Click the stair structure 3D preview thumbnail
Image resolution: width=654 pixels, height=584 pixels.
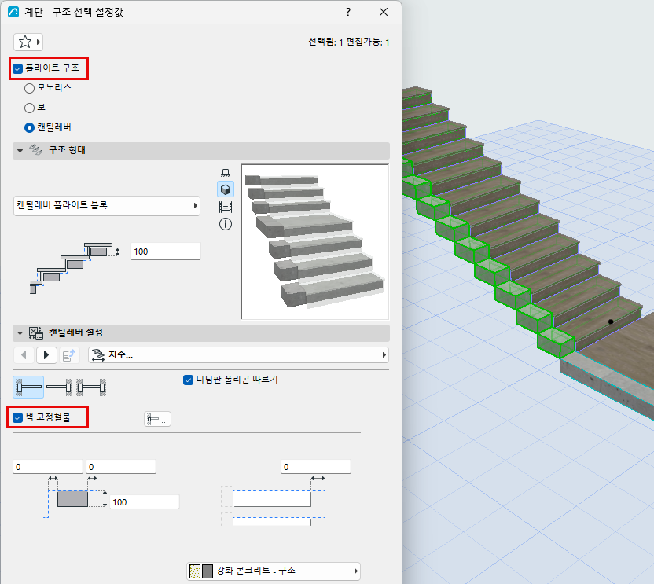coord(315,242)
